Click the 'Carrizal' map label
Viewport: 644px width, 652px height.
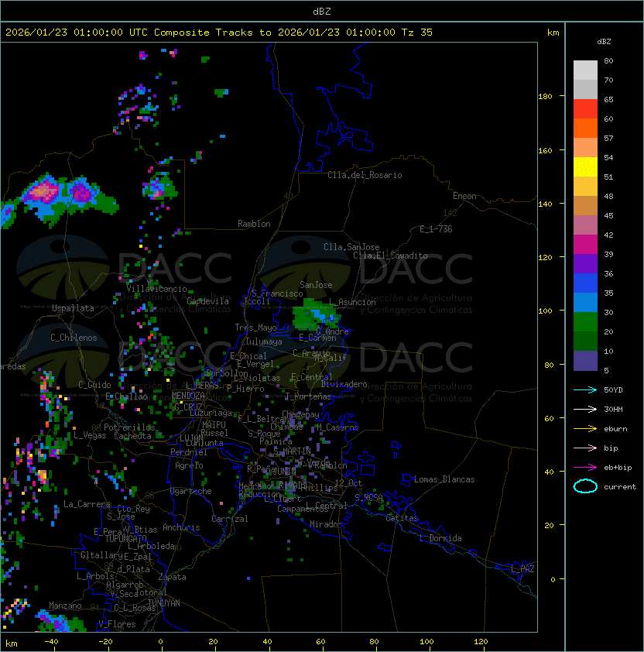click(230, 519)
